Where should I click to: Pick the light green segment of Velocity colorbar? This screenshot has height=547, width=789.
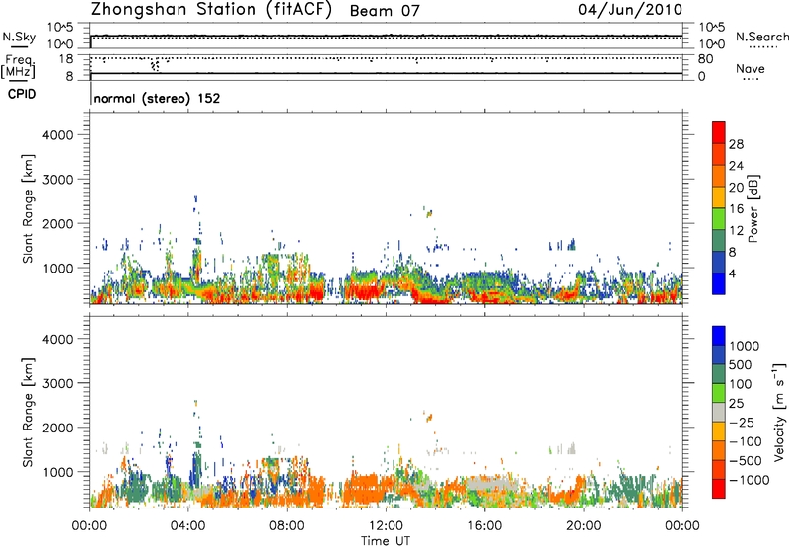coord(719,393)
